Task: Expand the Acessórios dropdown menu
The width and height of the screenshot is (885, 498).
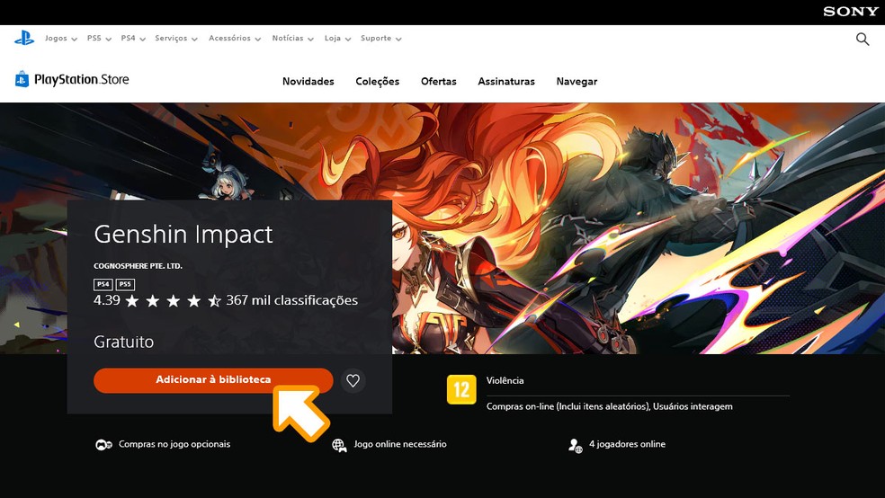Action: [x=235, y=39]
